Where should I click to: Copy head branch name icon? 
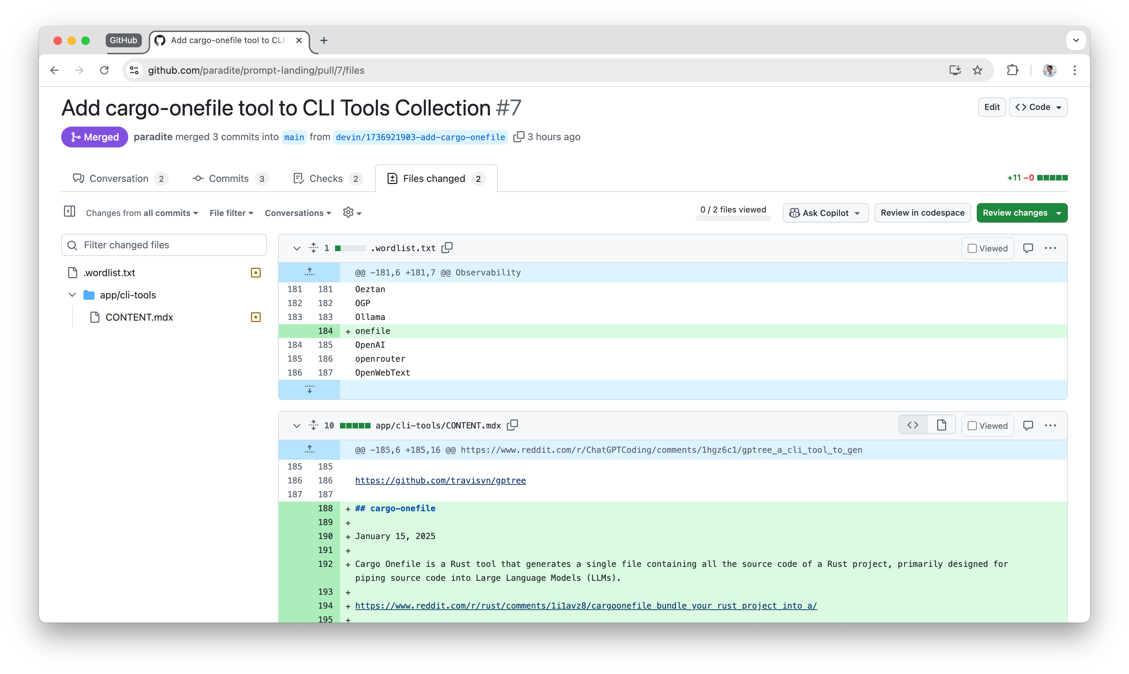[x=518, y=137]
